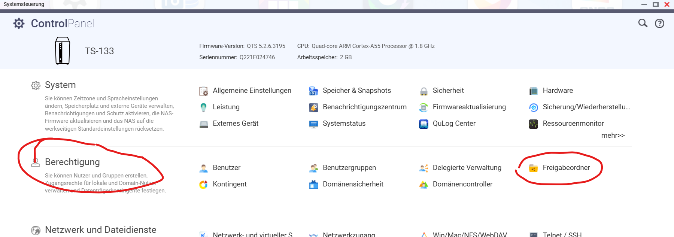Select the System category heading
Image resolution: width=674 pixels, height=237 pixels.
(x=60, y=85)
